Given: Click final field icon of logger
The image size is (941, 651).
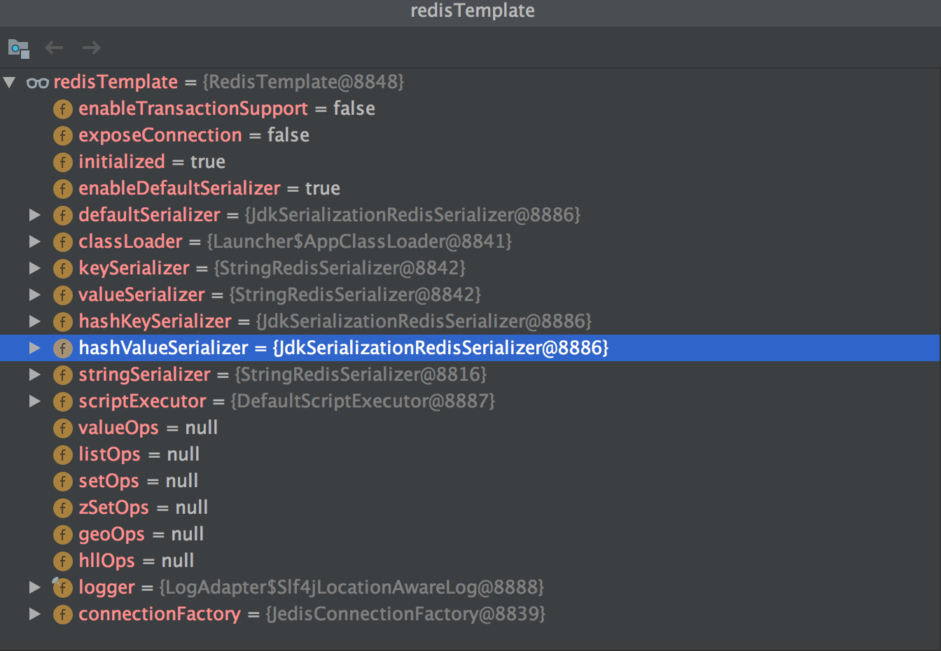Looking at the screenshot, I should (62, 587).
